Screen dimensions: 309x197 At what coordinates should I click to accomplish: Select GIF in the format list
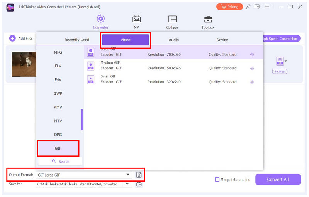point(58,148)
